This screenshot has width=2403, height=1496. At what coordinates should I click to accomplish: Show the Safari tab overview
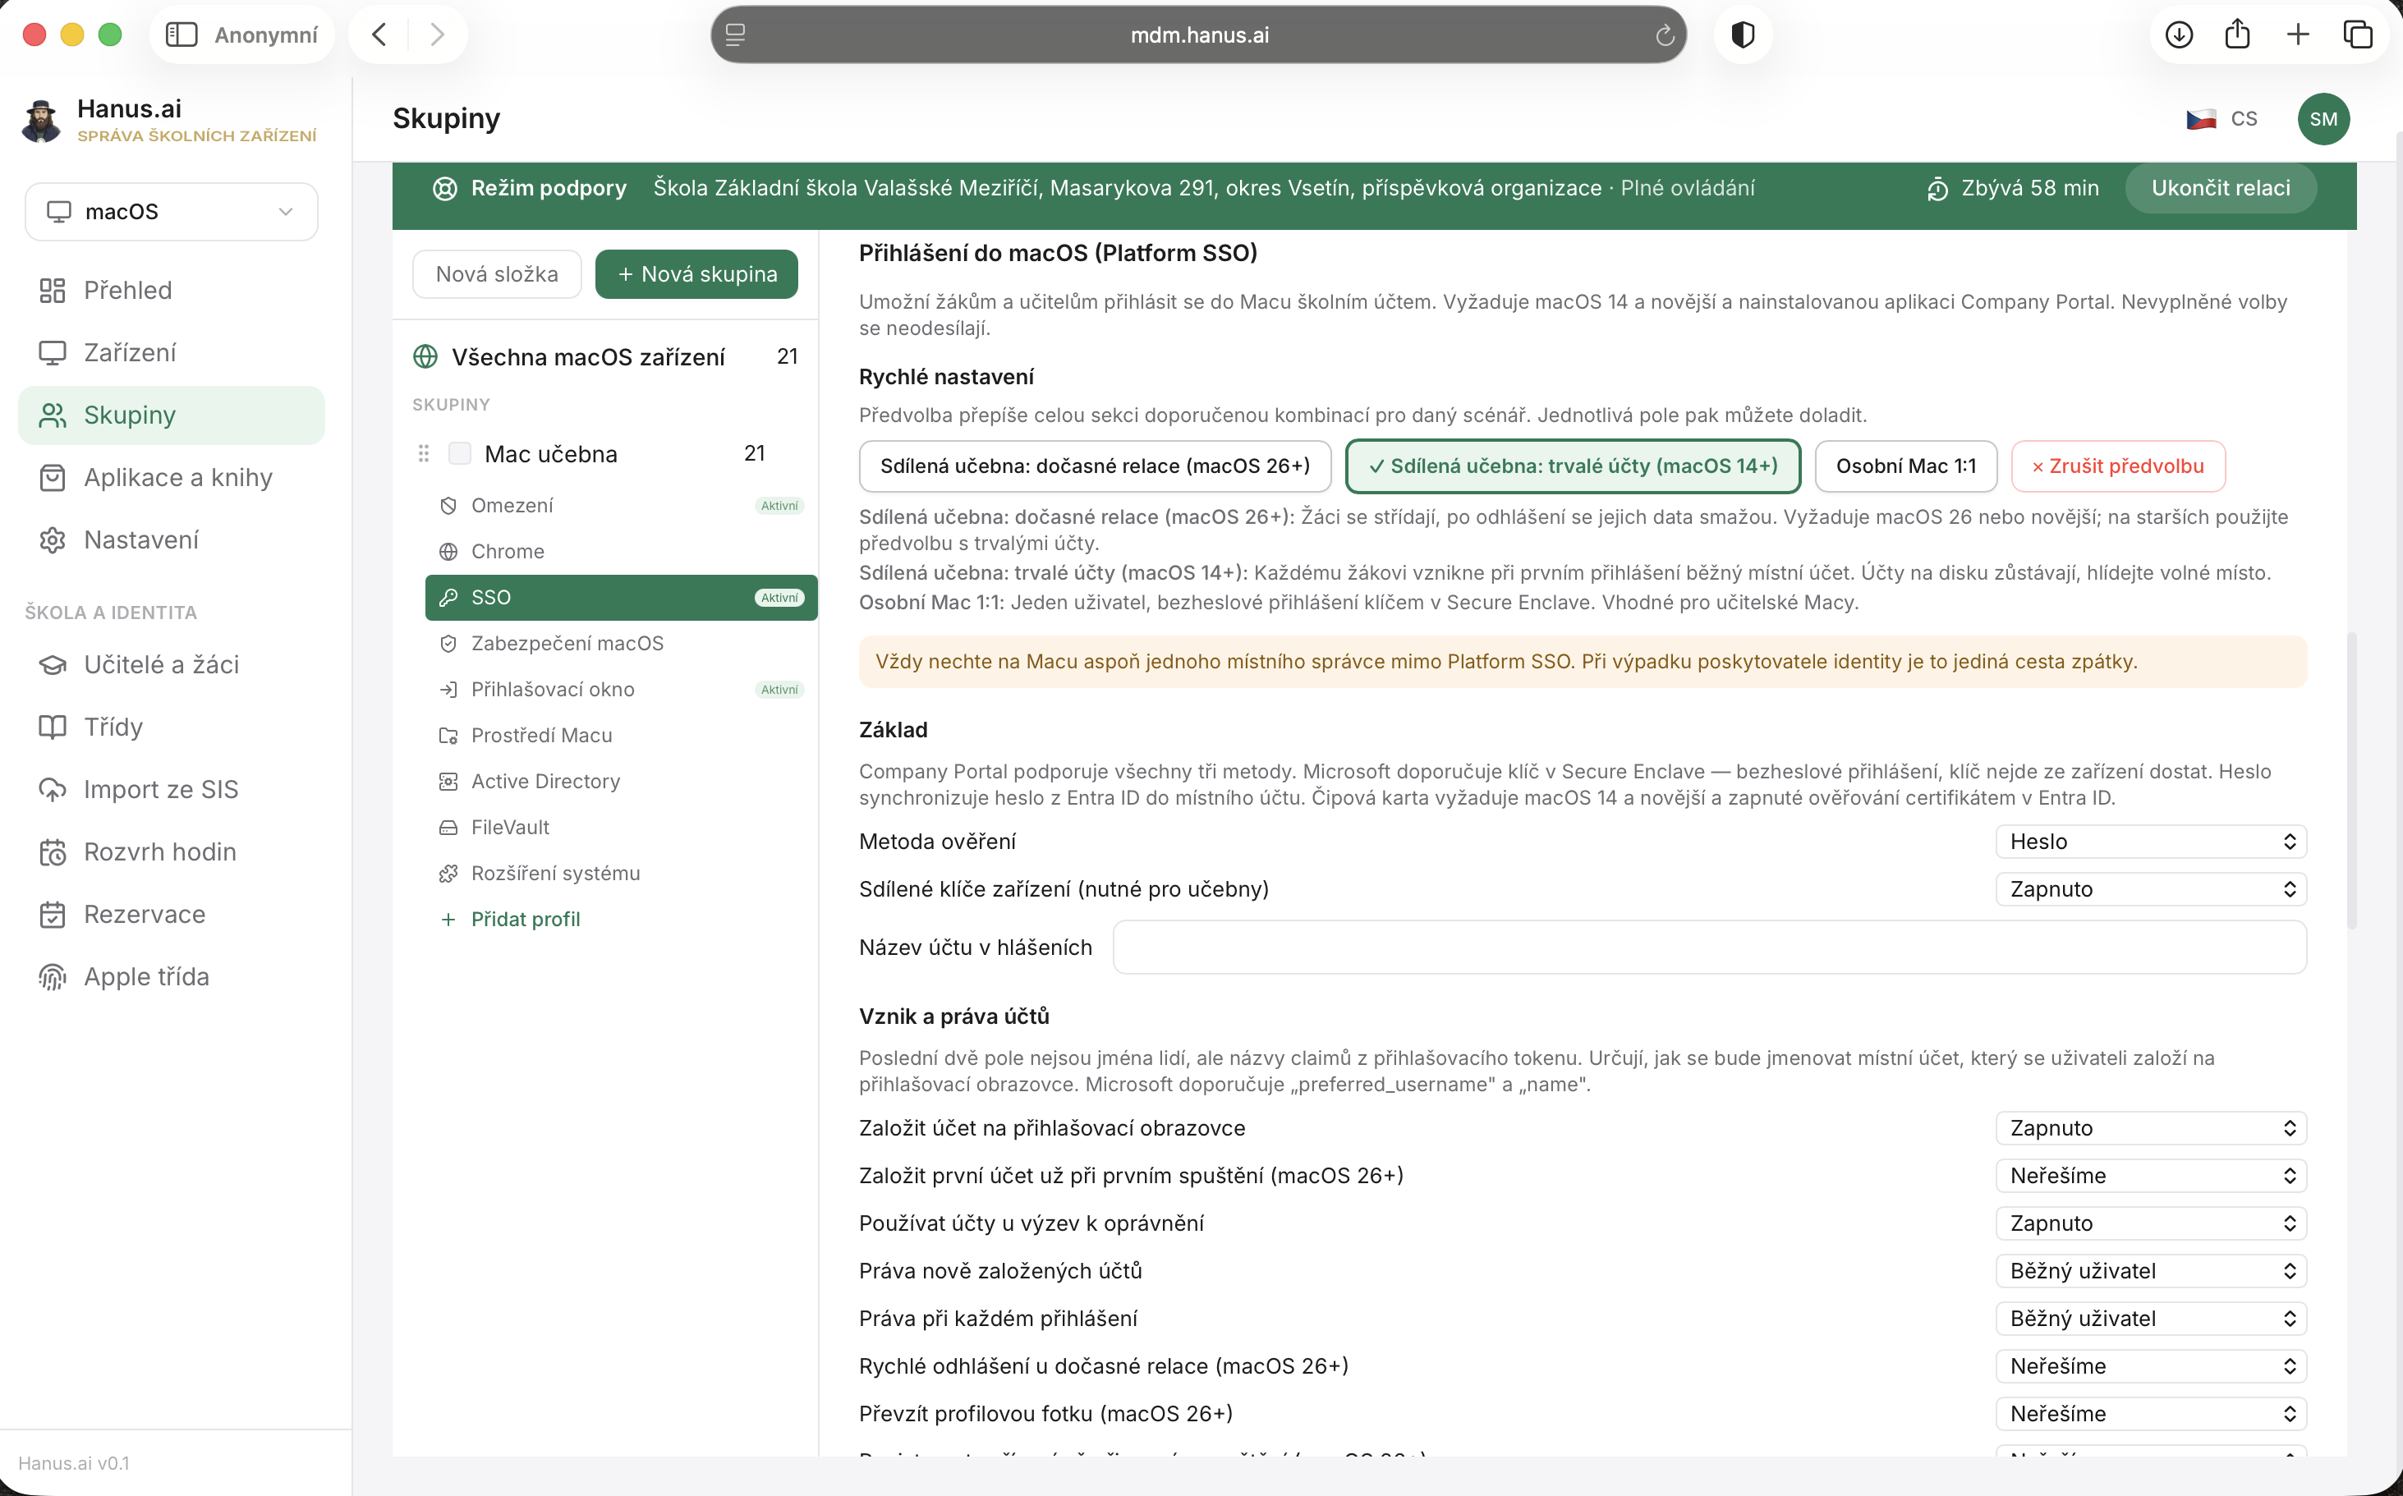(2359, 34)
